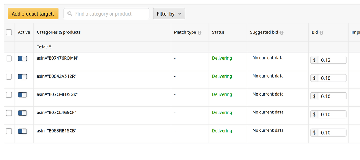
Task: Click the Match type info icon
Action: (200, 33)
